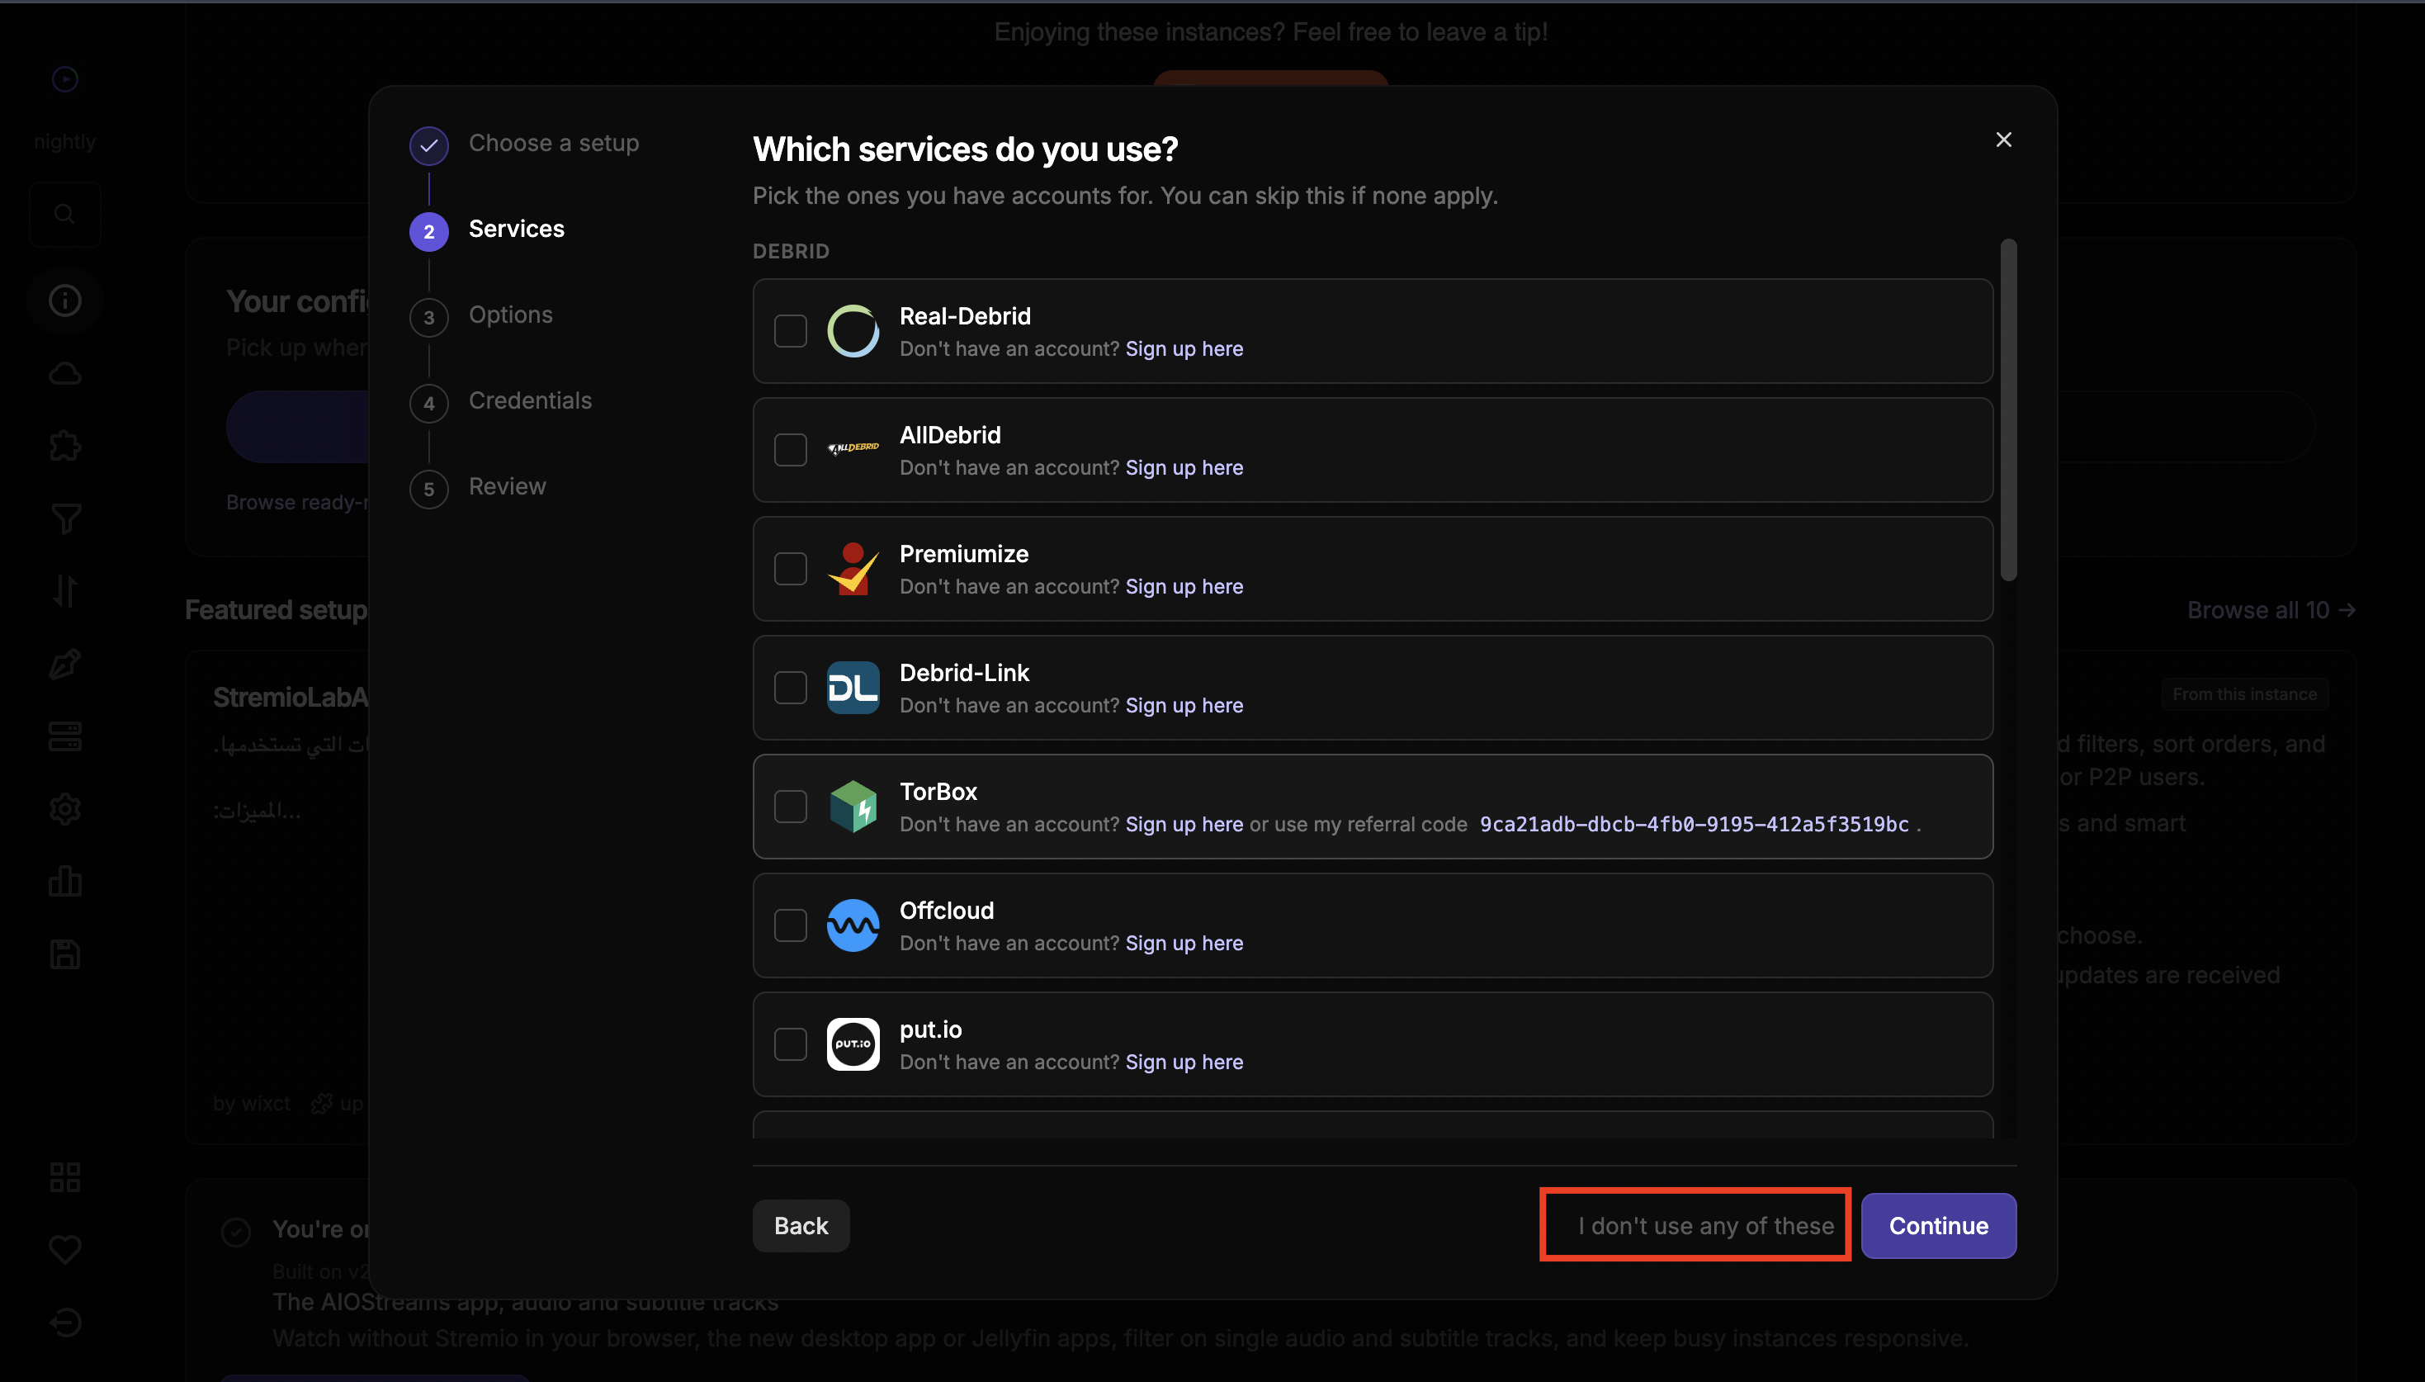
Task: Open the funnel Filters icon in sidebar
Action: coord(64,519)
